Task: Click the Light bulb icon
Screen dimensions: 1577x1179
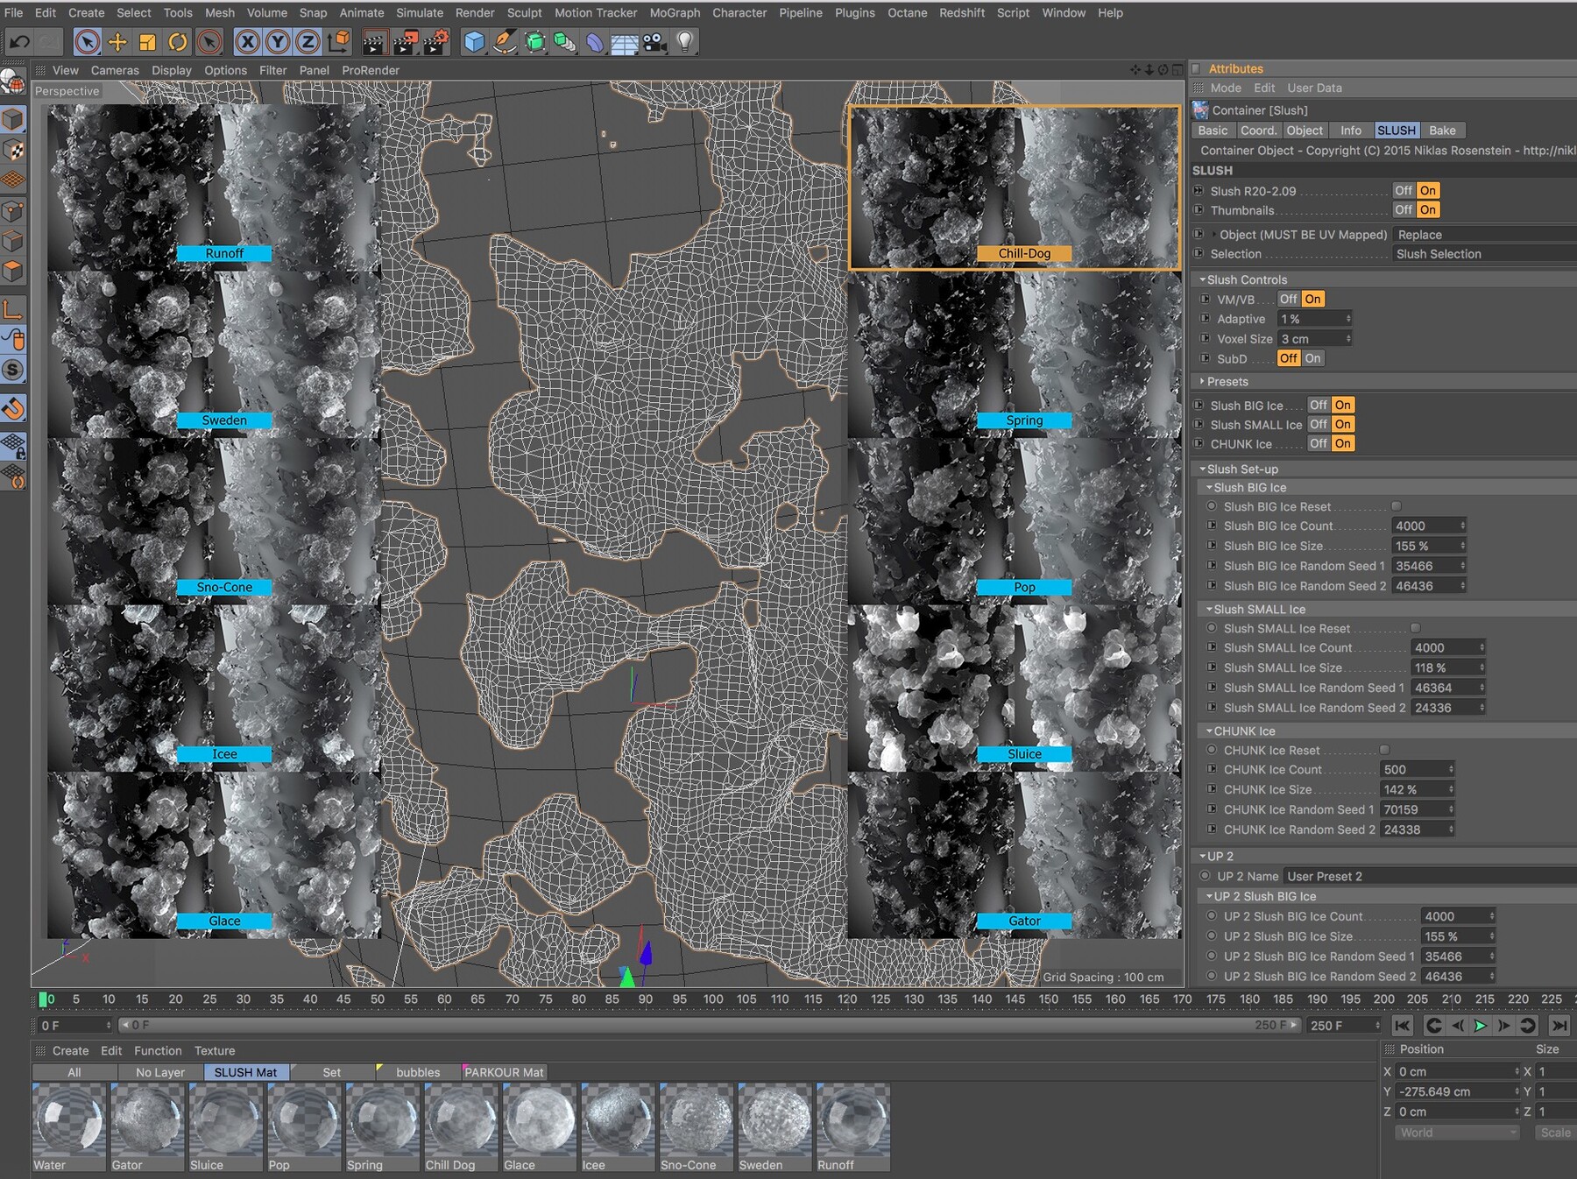Action: click(x=685, y=41)
